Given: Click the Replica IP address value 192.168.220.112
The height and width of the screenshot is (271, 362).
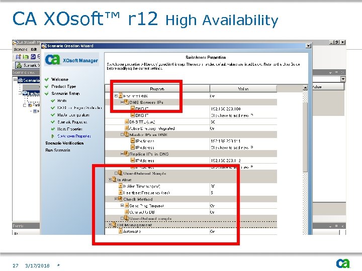Looking at the screenshot, I should [226, 160].
